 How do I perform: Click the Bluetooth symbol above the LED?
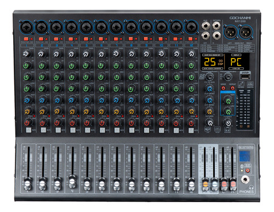click(242, 166)
